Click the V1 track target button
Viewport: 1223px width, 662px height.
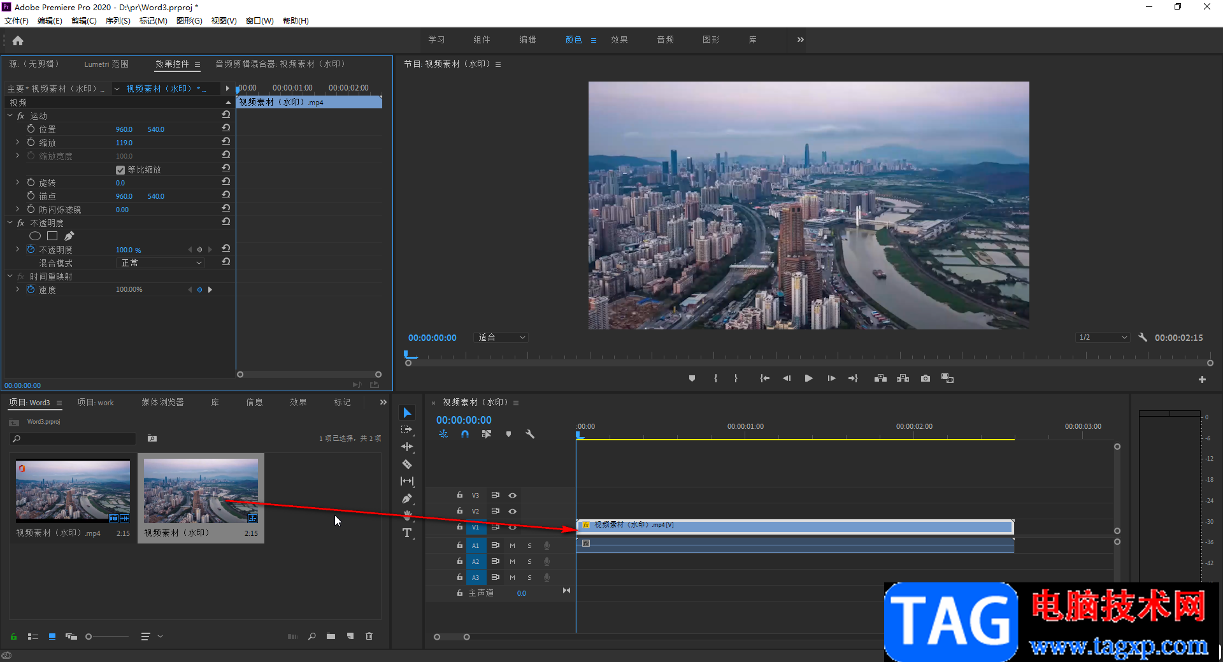(x=475, y=527)
